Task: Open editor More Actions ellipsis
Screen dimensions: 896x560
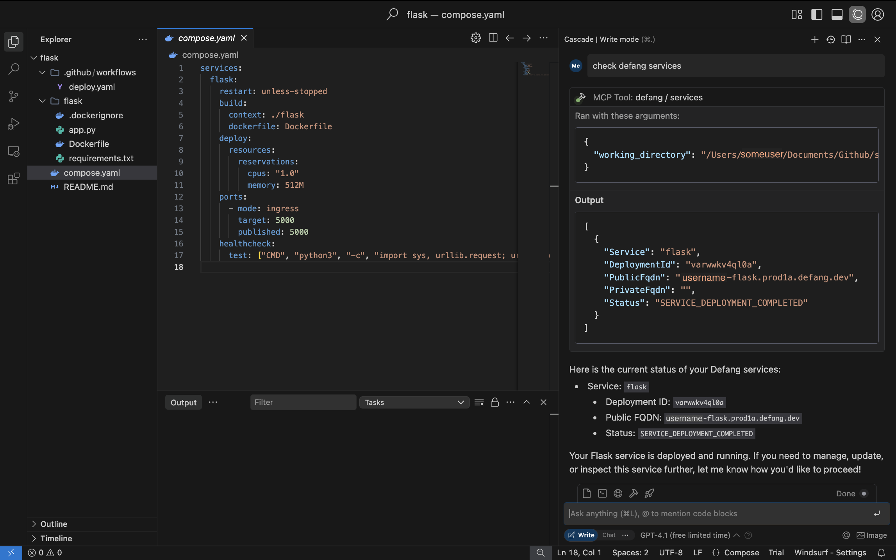Action: coord(543,38)
